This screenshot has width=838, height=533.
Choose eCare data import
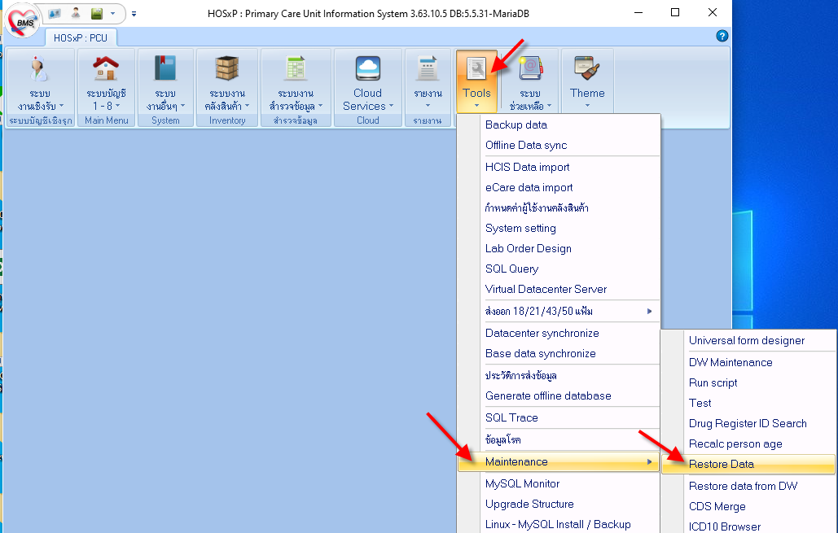[x=559, y=187]
